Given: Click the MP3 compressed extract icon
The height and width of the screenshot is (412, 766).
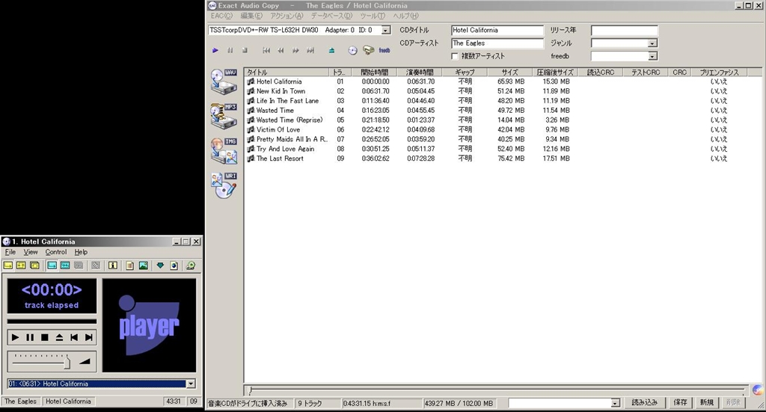Looking at the screenshot, I should [224, 116].
